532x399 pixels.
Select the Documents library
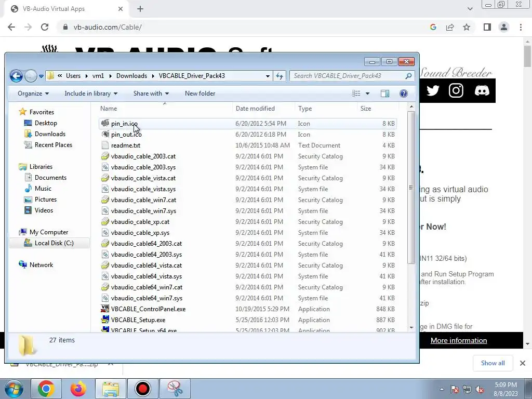point(45,178)
